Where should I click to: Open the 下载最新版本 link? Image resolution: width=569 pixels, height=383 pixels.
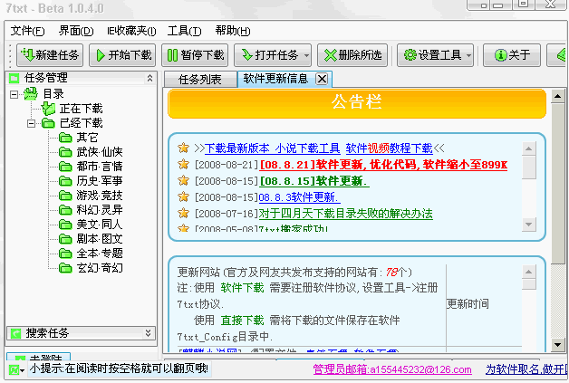point(237,148)
